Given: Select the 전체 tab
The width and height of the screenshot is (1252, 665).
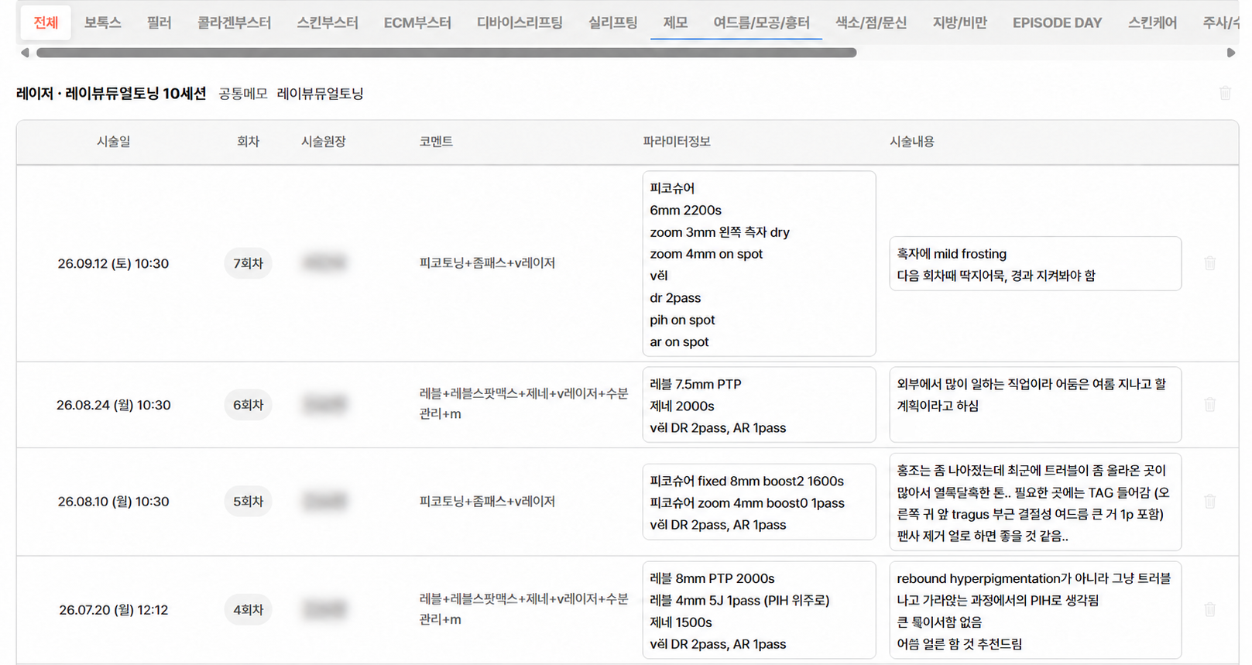Looking at the screenshot, I should point(46,22).
